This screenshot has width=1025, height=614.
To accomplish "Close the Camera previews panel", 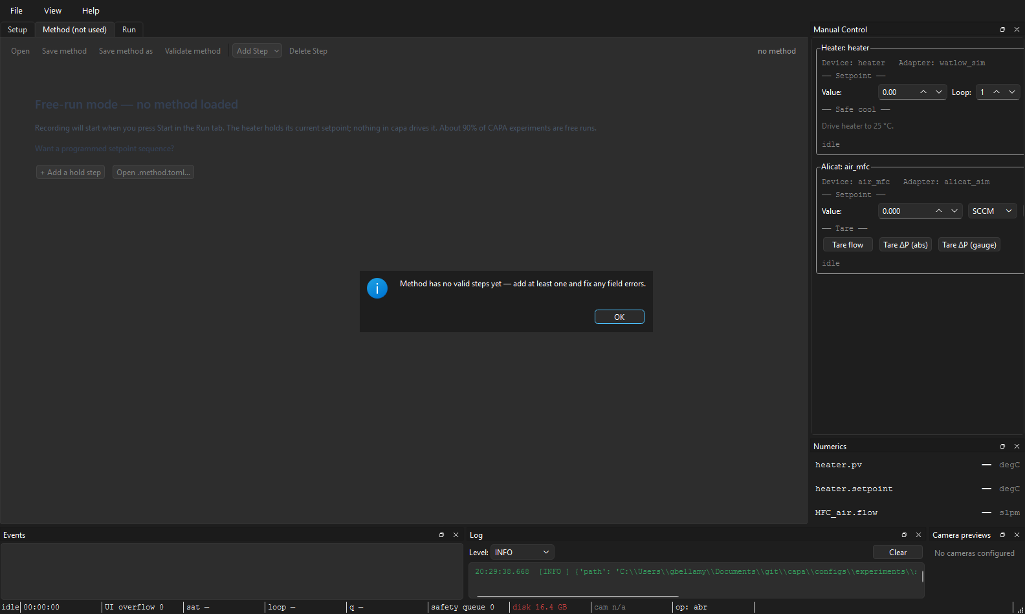I will (x=1017, y=535).
